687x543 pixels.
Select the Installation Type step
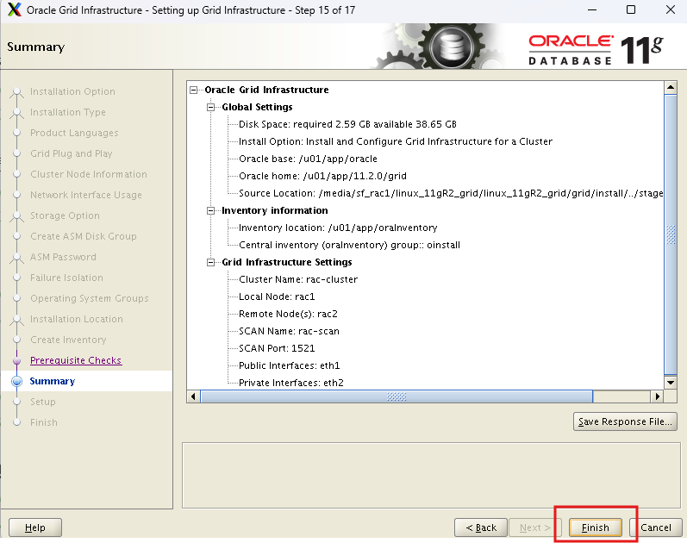coord(68,112)
